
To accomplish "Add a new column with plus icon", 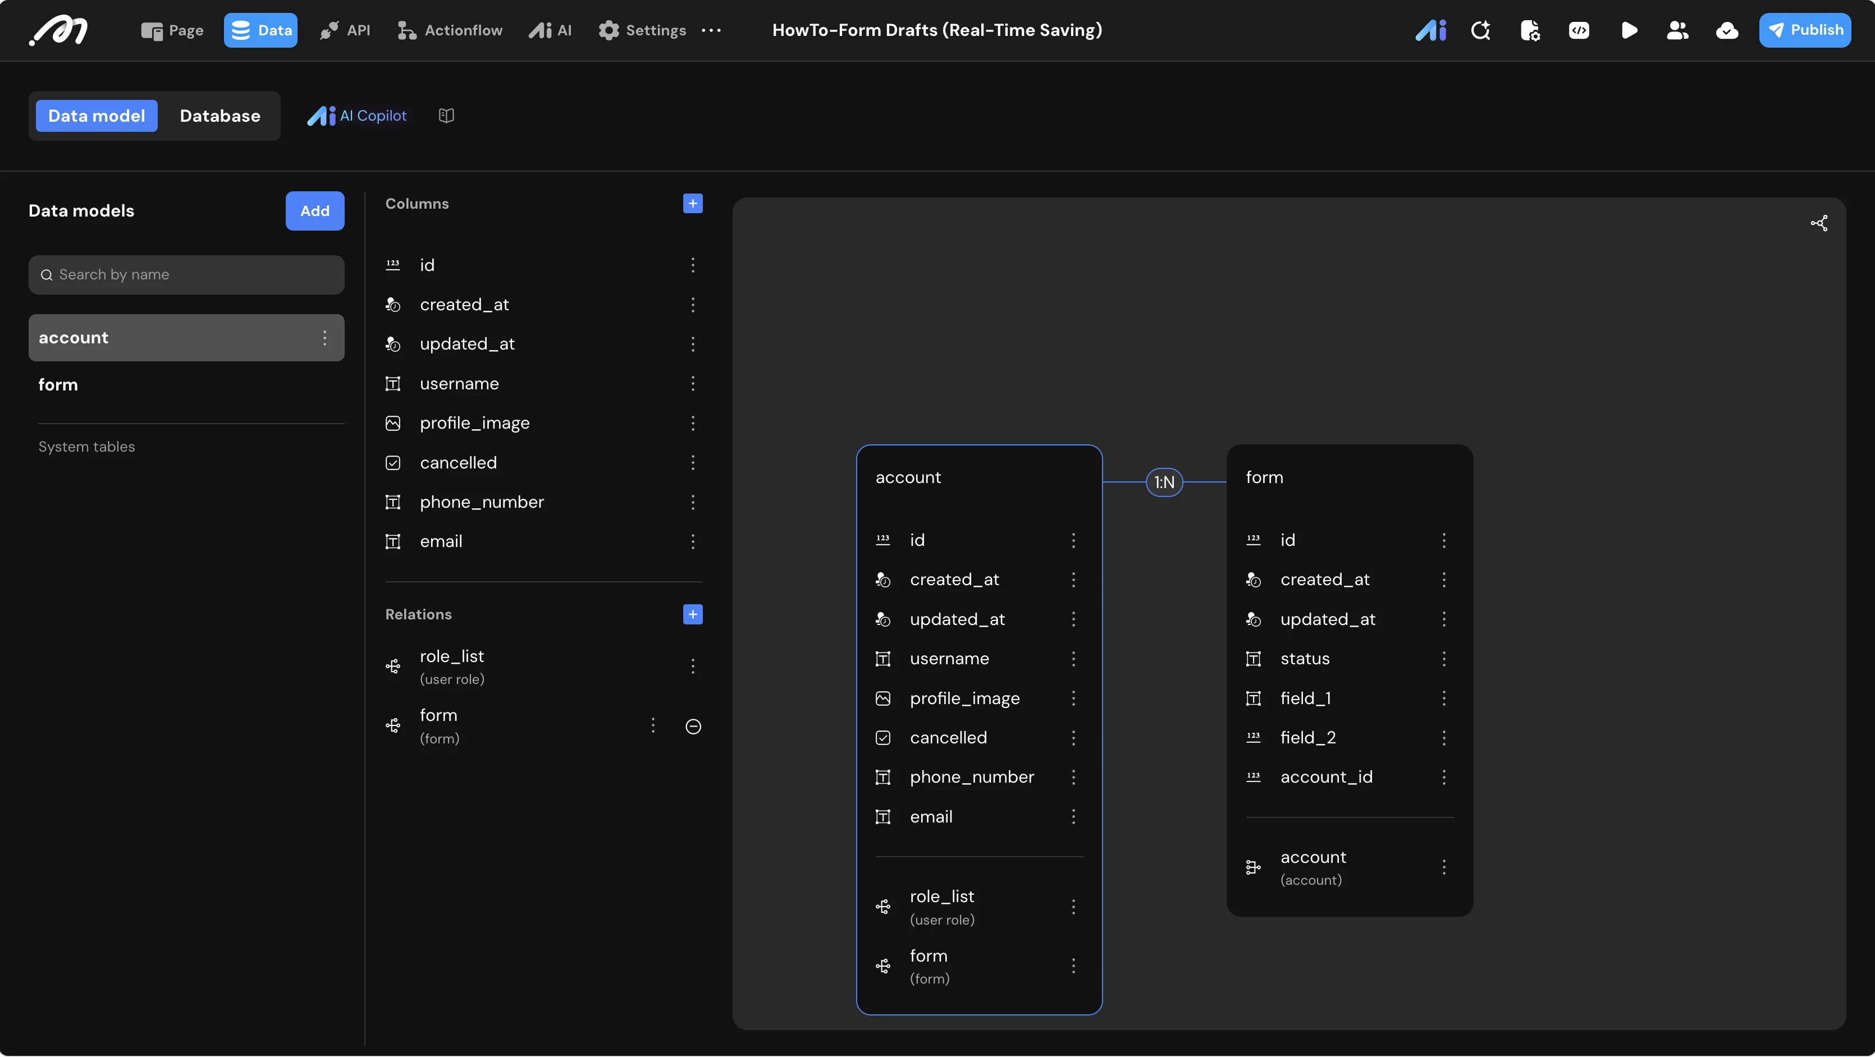I will coord(693,204).
